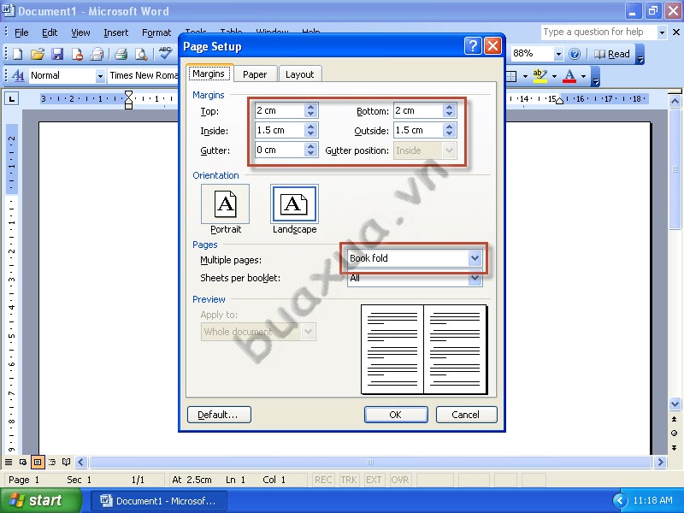Open the Style dropdown showing Normal
The image size is (684, 513).
(x=100, y=76)
